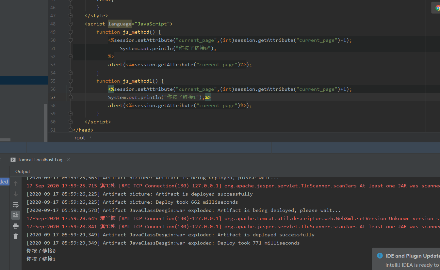
Task: Click the terminal icon on Tomcat log tab
Action: coord(13,160)
